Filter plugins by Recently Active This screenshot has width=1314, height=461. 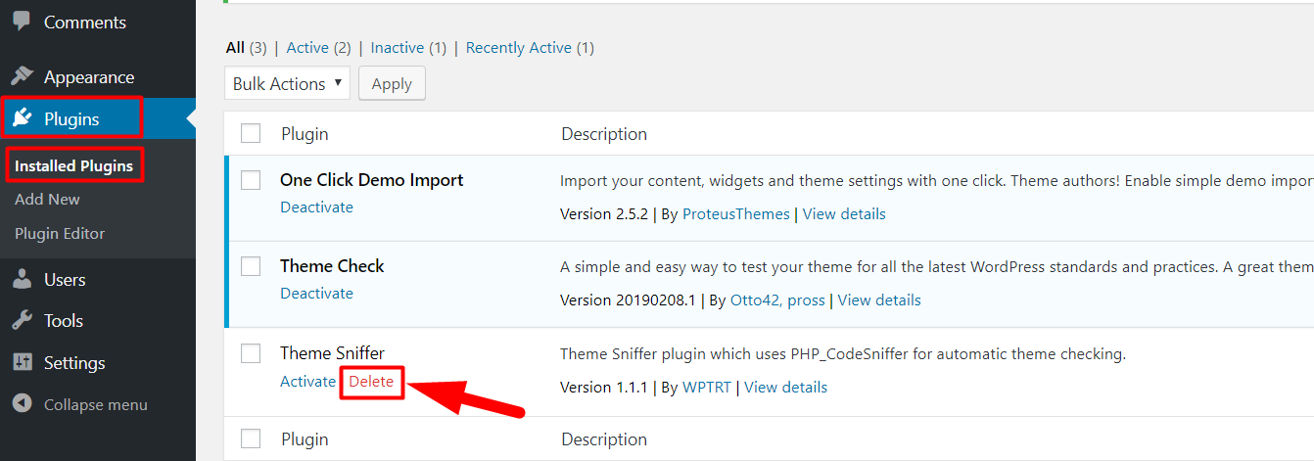tap(519, 47)
